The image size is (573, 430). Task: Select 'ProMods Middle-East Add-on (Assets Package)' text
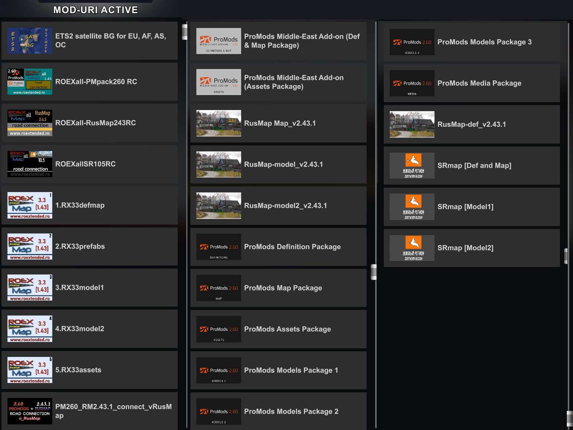[294, 82]
